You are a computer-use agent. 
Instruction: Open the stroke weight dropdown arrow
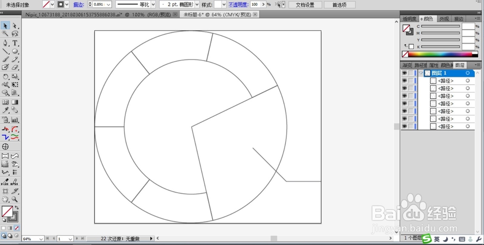[x=108, y=5]
